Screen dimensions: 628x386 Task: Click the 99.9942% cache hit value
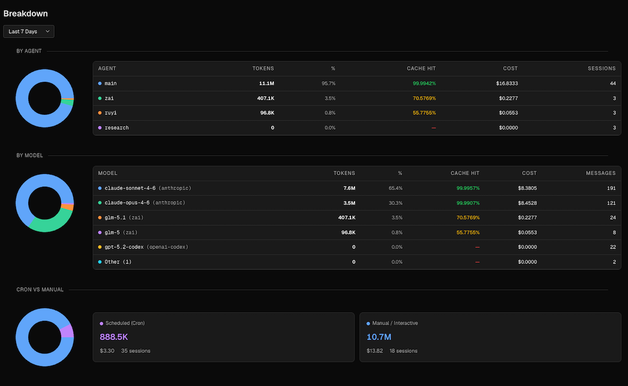(x=424, y=83)
